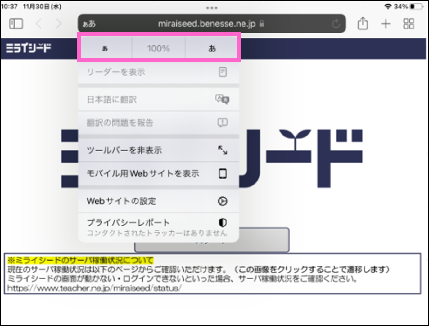The image size is (429, 326).
Task: Select 翻訳の問題を報告 entry
Action: 158,123
